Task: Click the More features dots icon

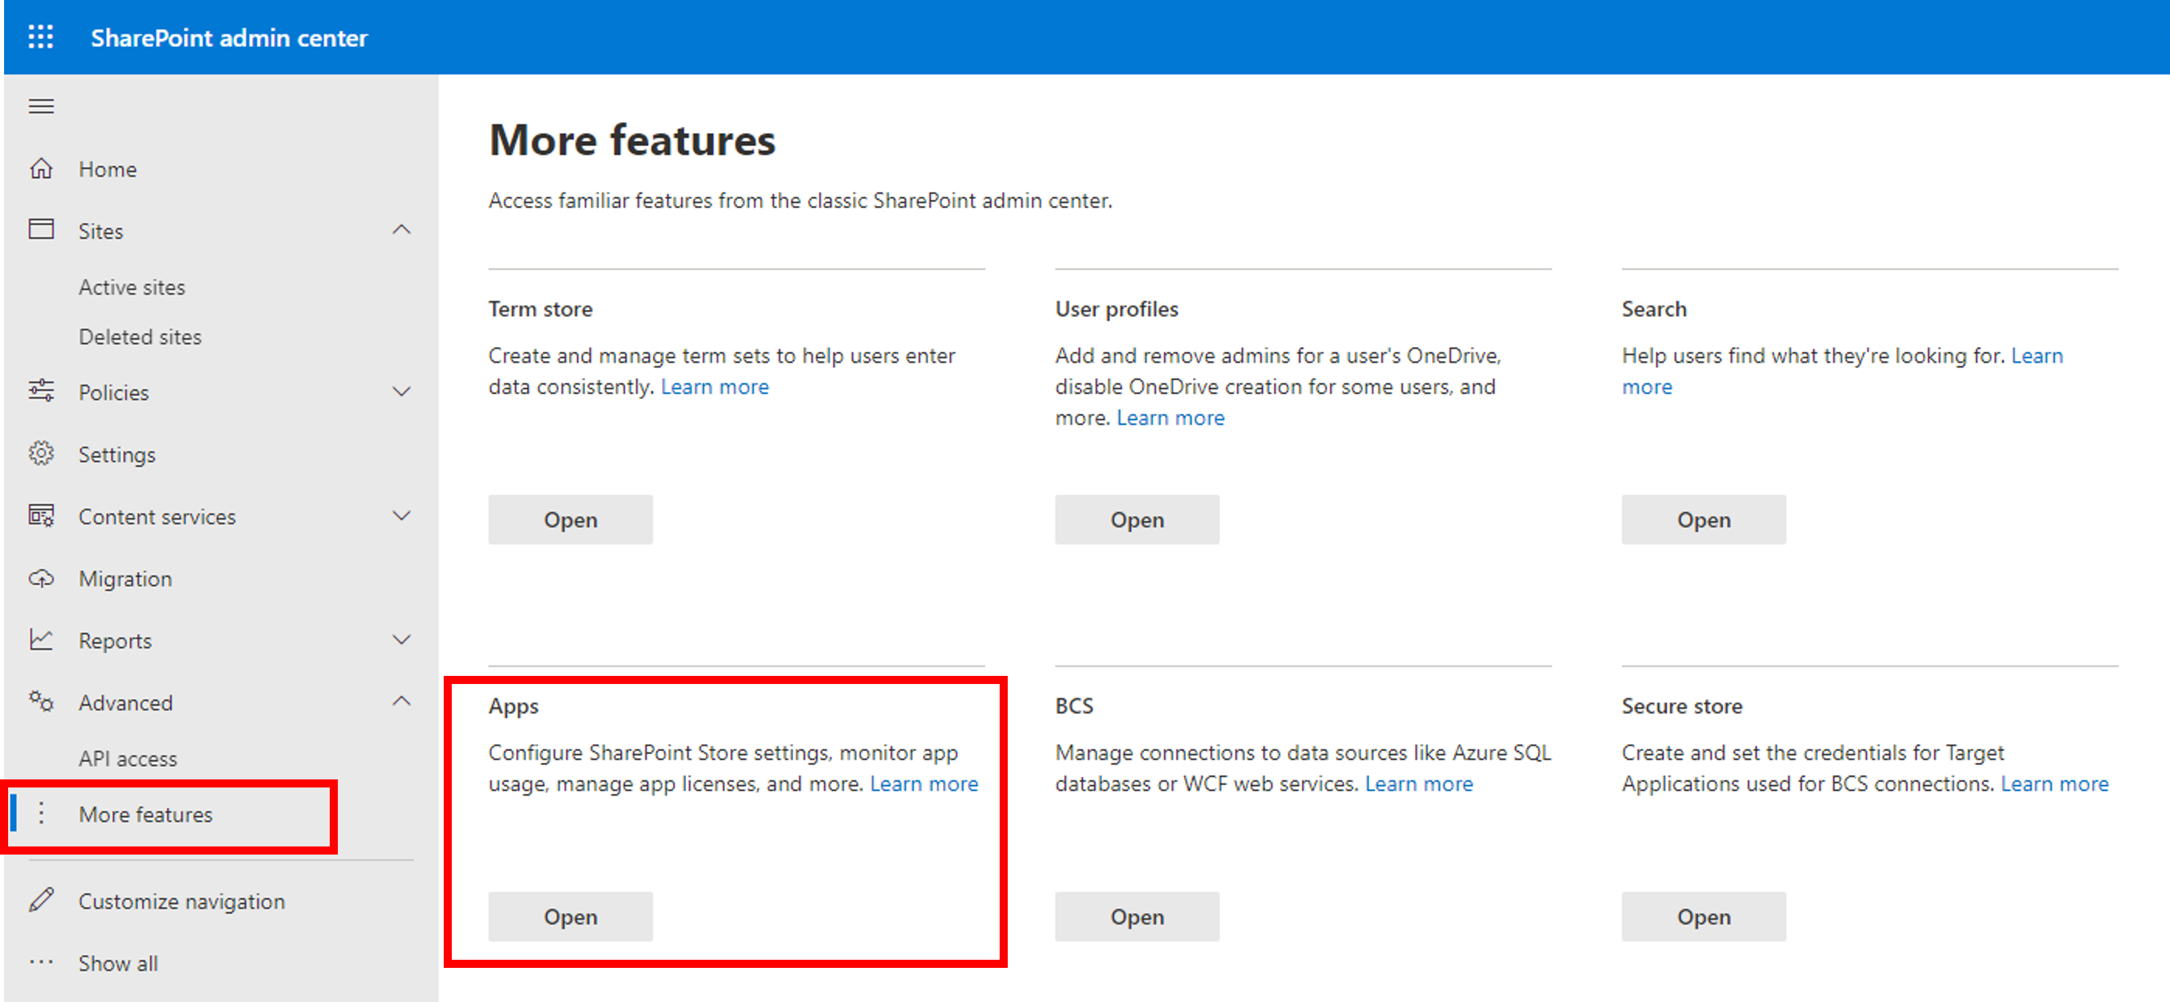Action: click(41, 814)
